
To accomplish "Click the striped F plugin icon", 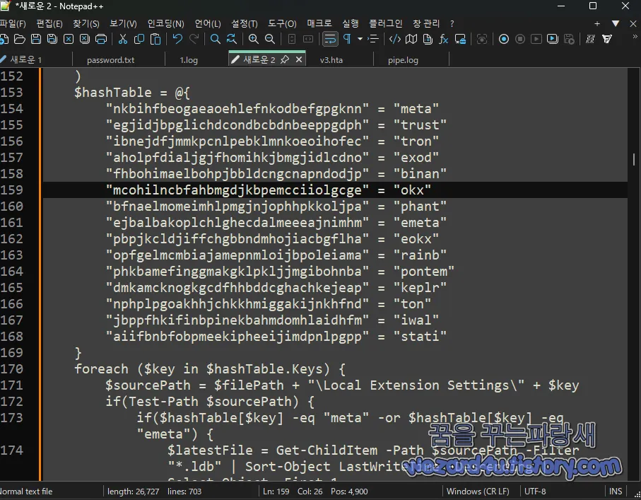I will point(607,40).
